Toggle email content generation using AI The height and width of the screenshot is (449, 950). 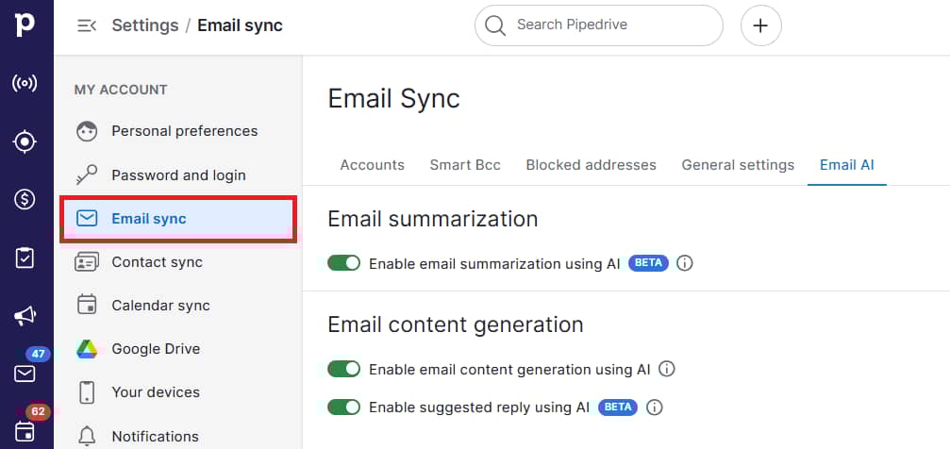[344, 369]
